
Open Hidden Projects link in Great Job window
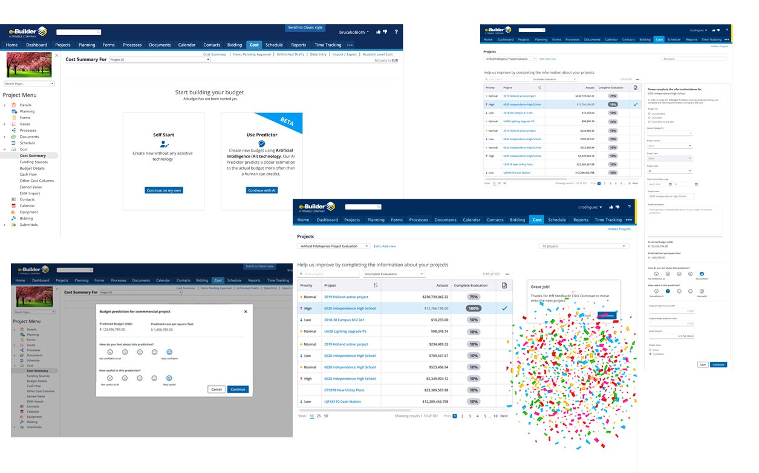(x=619, y=229)
